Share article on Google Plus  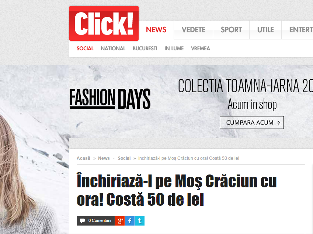(120, 221)
